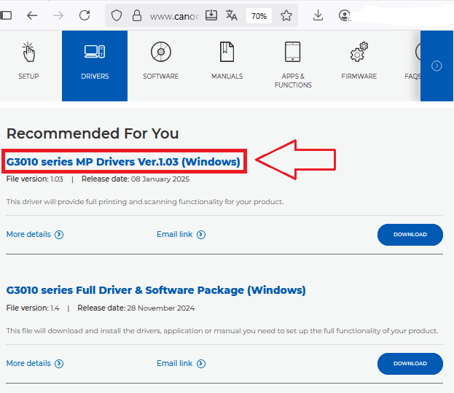Viewport: 454px width, 393px height.
Task: Click the browser back arrow
Action: [32, 15]
